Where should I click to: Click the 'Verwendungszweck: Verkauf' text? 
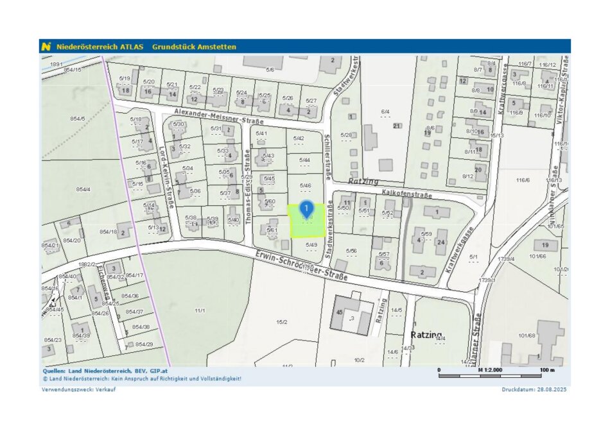point(79,389)
